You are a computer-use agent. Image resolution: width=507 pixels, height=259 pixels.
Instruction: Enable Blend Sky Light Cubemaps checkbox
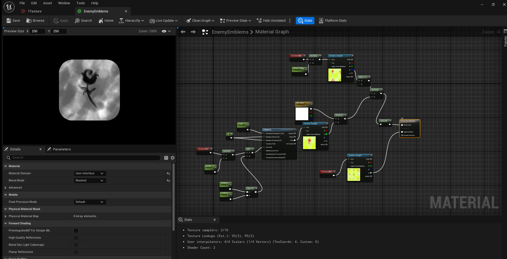(76, 245)
